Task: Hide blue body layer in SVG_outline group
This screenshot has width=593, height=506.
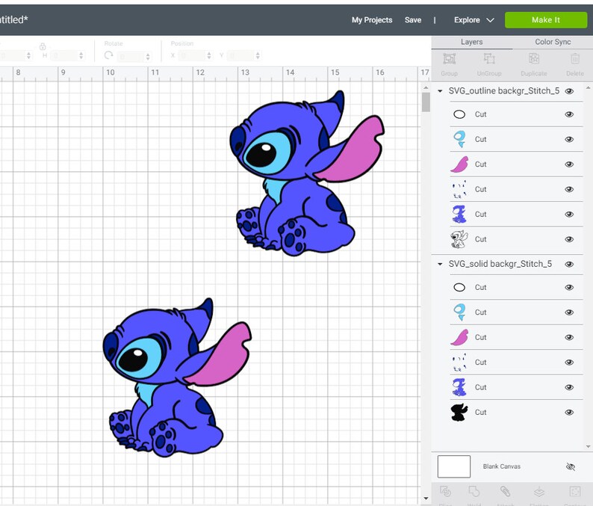Action: 569,215
